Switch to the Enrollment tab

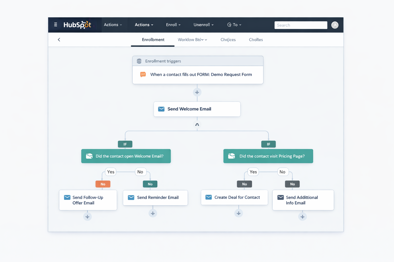[x=153, y=40]
